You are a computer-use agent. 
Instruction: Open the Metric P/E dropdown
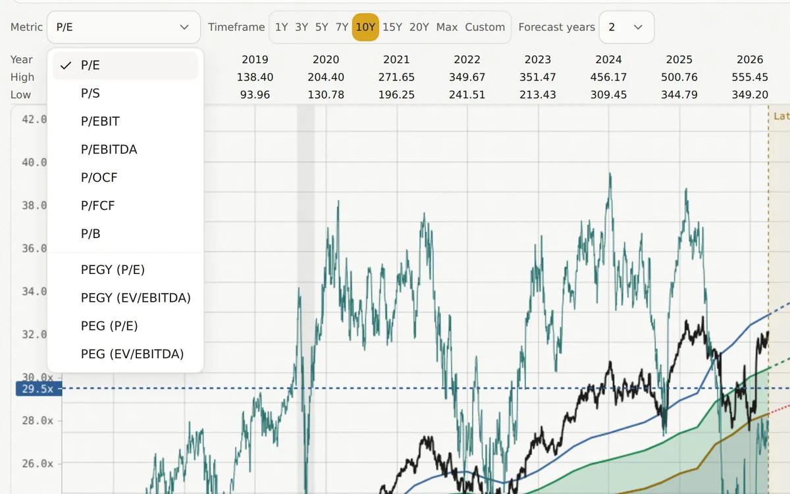[x=124, y=27]
